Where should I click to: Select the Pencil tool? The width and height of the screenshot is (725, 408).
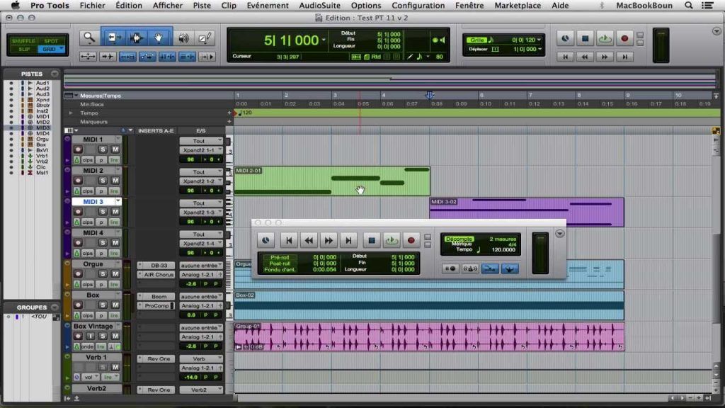[x=205, y=38]
